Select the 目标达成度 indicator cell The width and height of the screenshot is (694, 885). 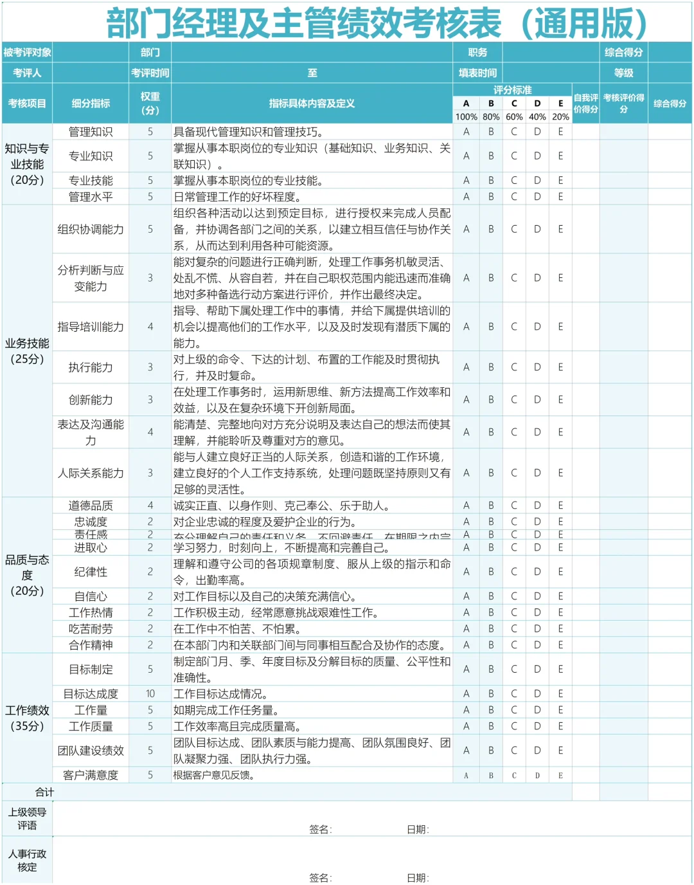tap(91, 694)
